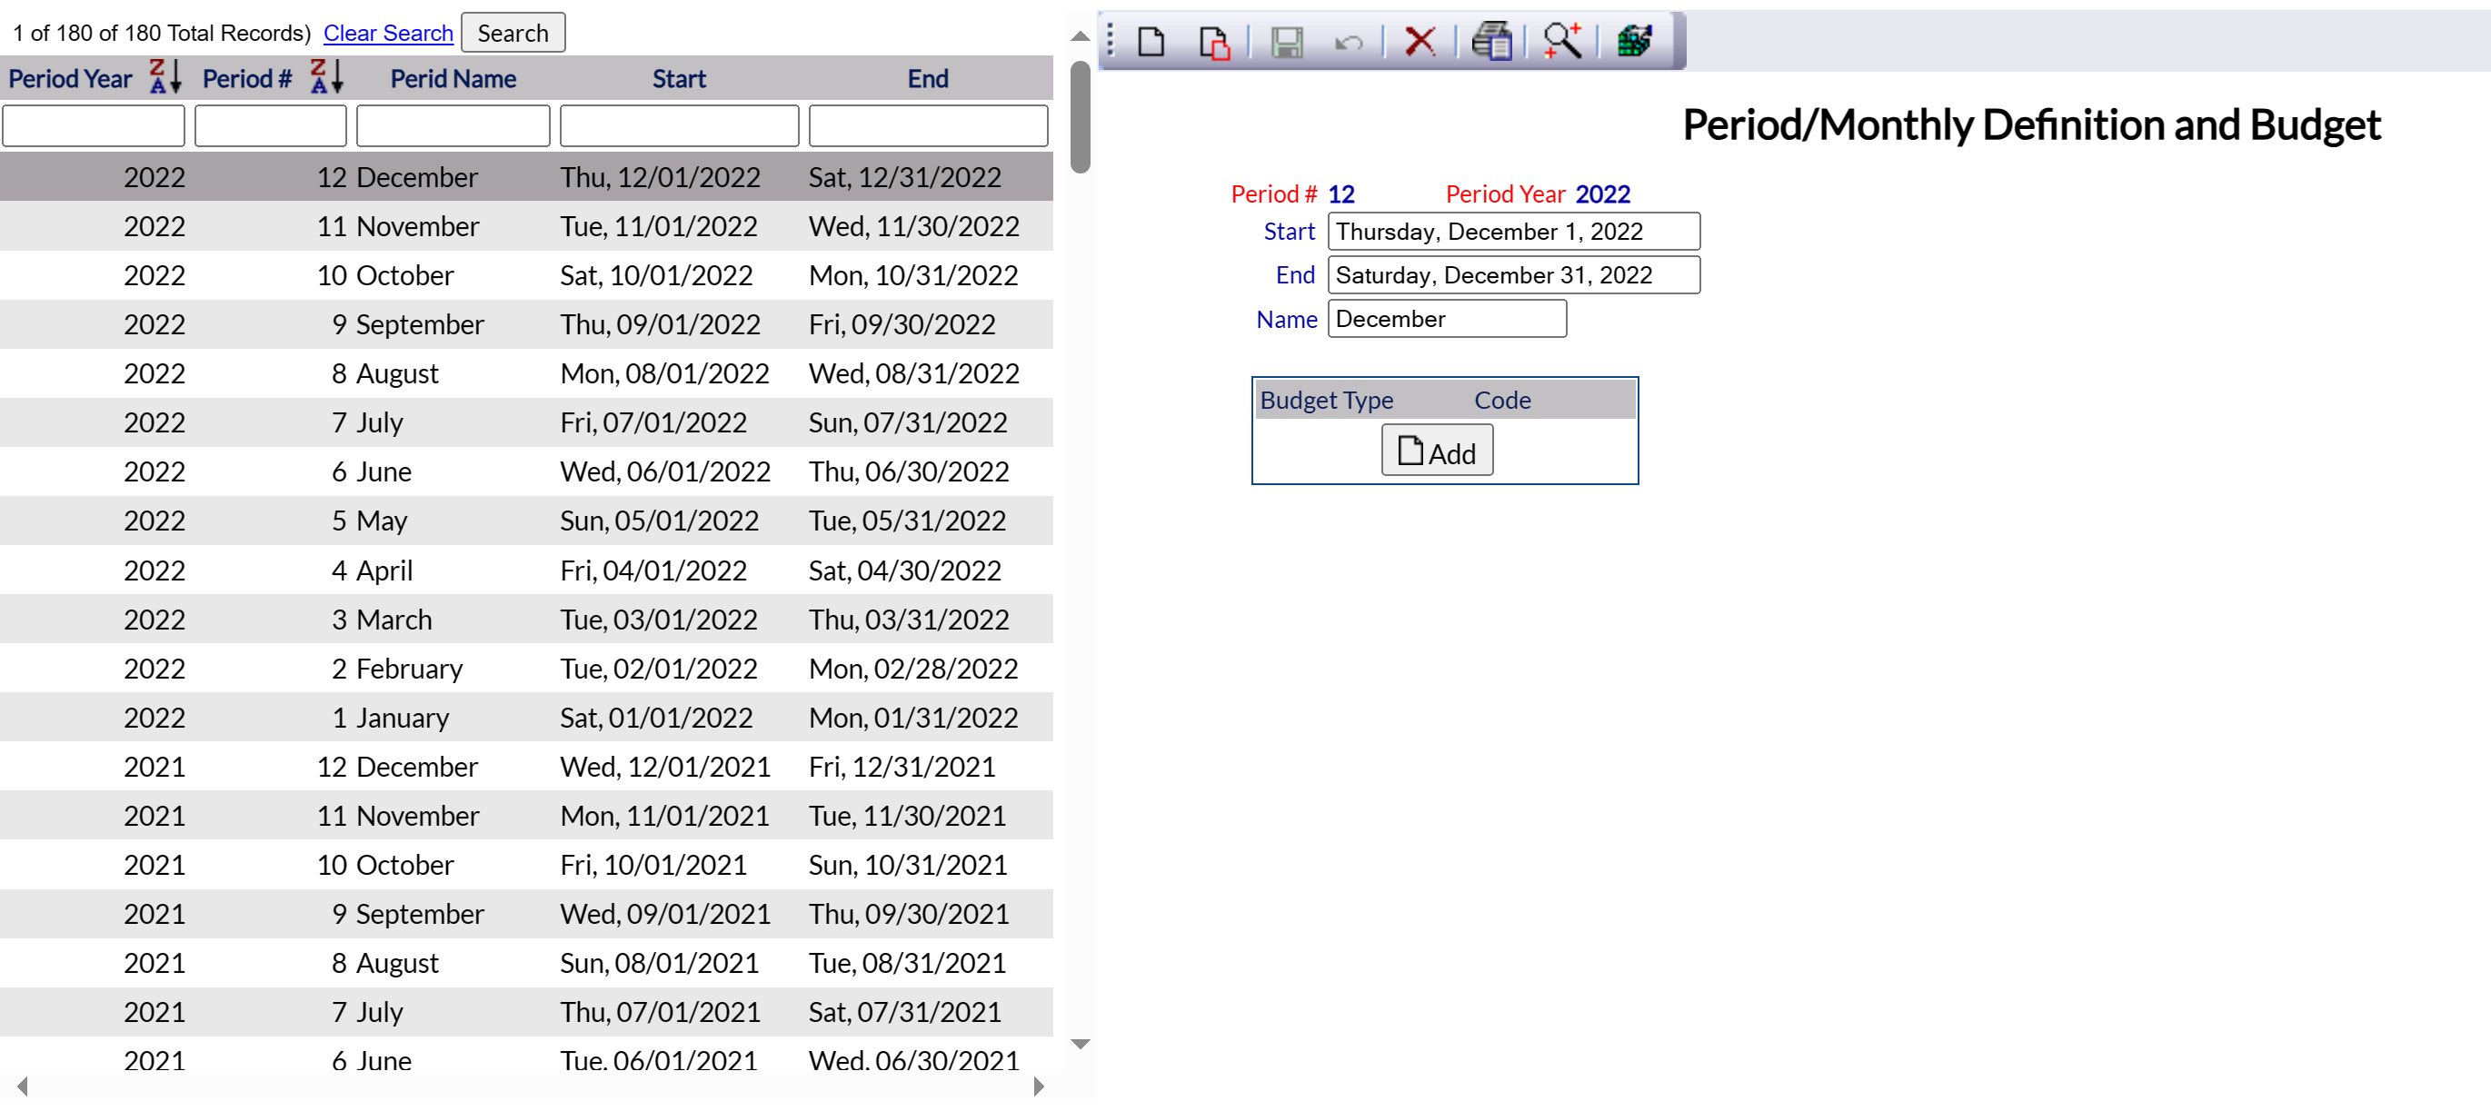This screenshot has height=1111, width=2491.
Task: Click the green grid cube toolbar icon
Action: click(x=1634, y=42)
